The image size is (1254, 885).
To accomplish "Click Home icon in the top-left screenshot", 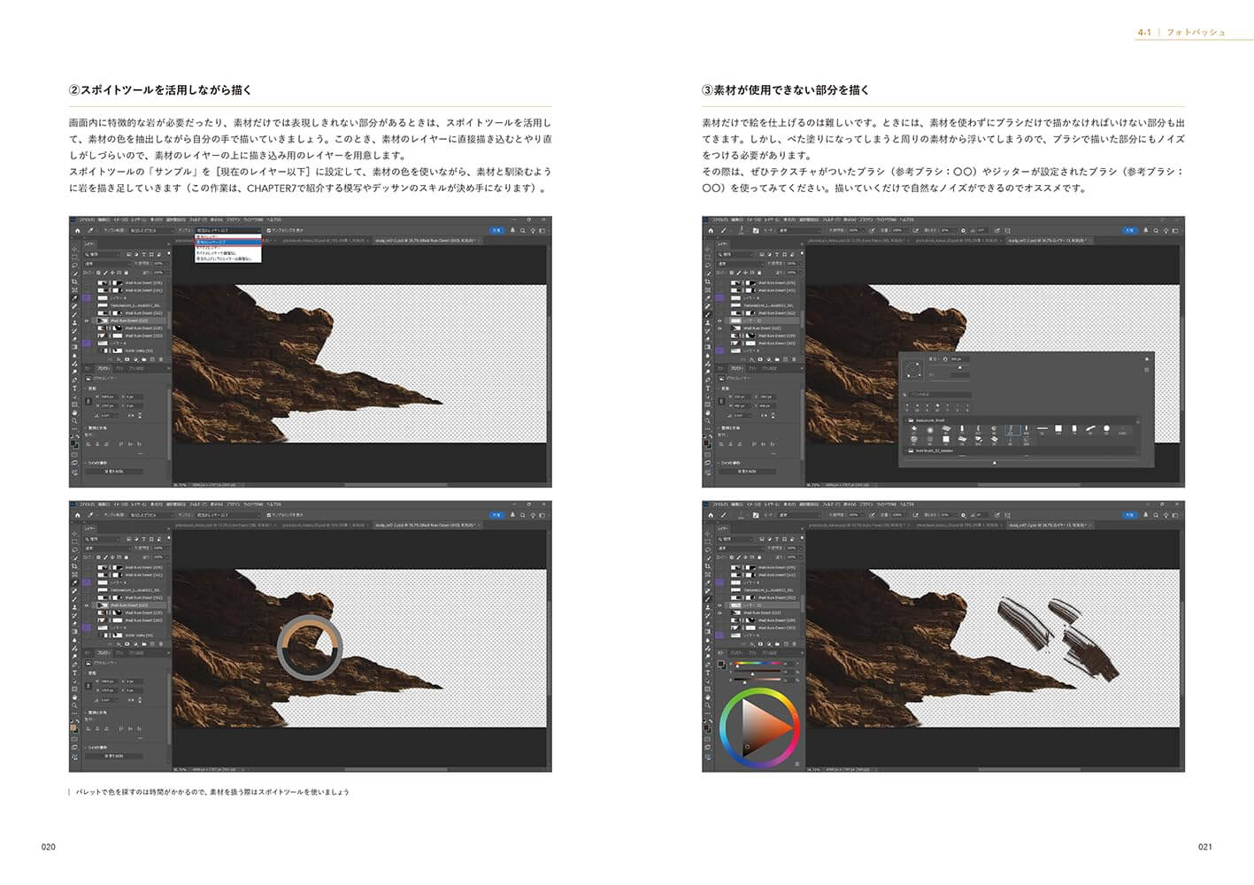I will click(77, 230).
